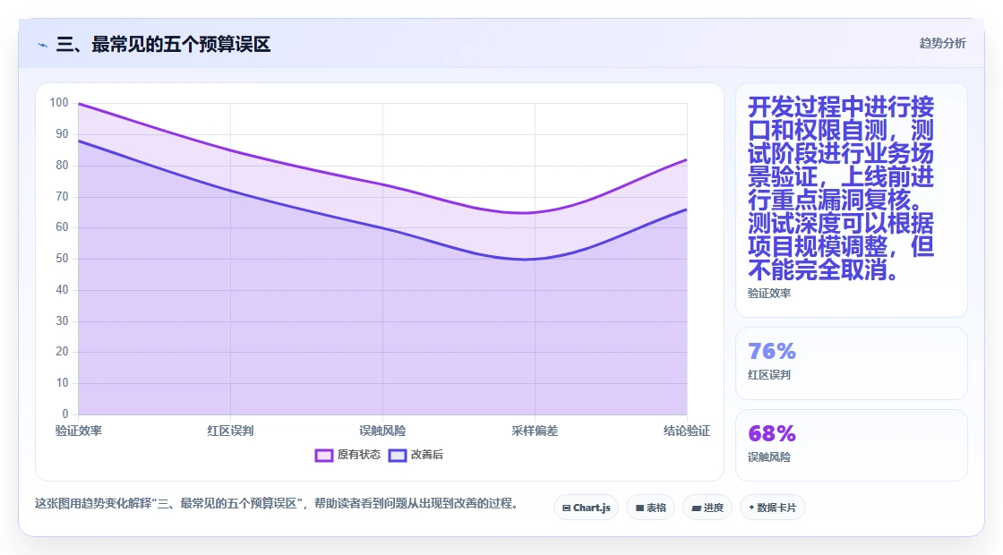Click the x-axis label 红区误判
This screenshot has height=555, width=1003.
pyautogui.click(x=230, y=431)
